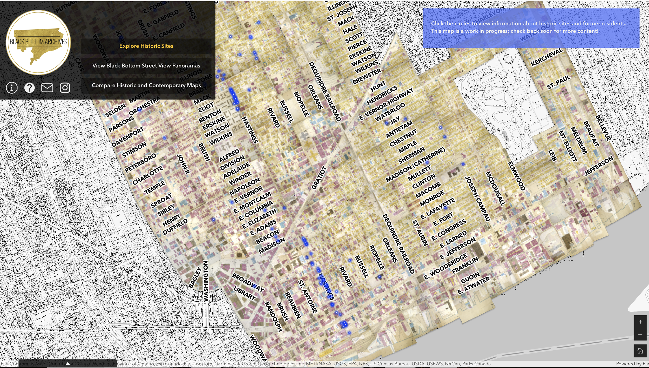Click the LIBRARY street label
This screenshot has height=368, width=649.
click(x=245, y=294)
